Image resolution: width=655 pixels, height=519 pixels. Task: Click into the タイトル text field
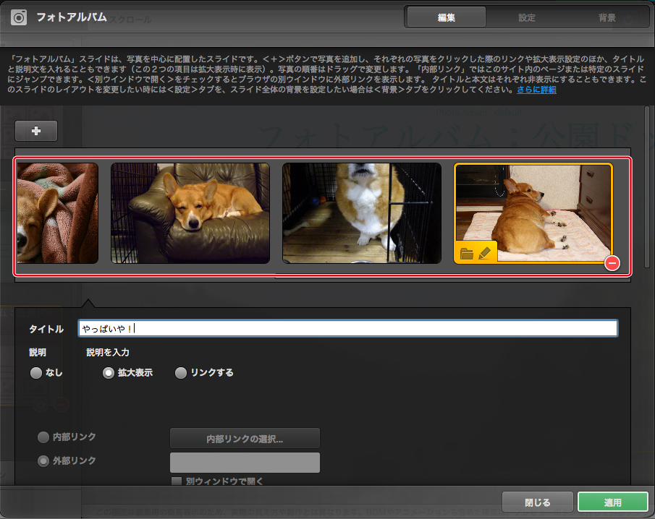(347, 328)
